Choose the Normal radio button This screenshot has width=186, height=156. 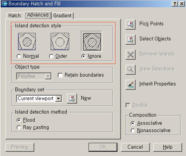tap(19, 56)
